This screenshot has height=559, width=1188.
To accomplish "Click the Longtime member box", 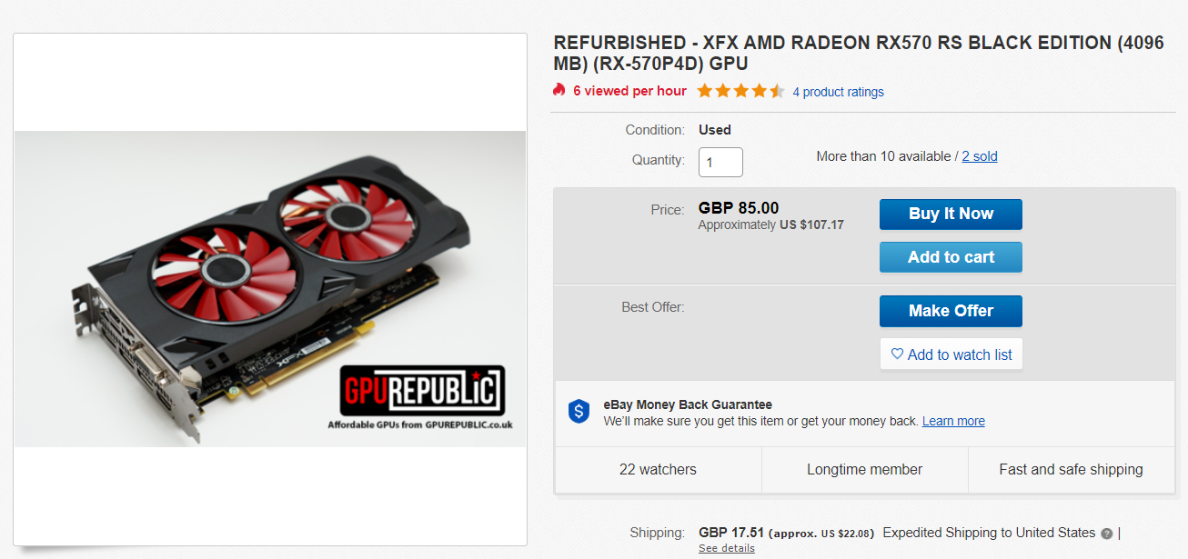I will click(864, 470).
